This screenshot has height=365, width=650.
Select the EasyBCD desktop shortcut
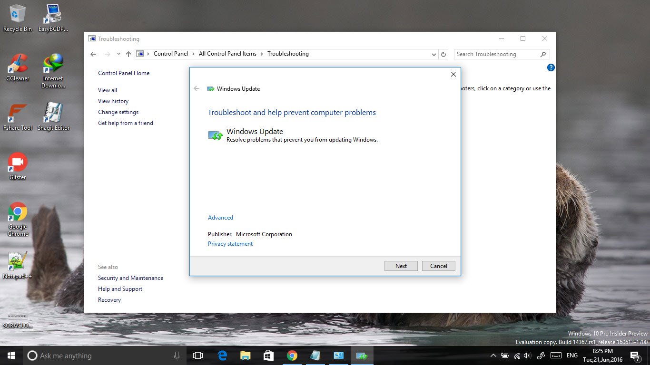coord(53,18)
